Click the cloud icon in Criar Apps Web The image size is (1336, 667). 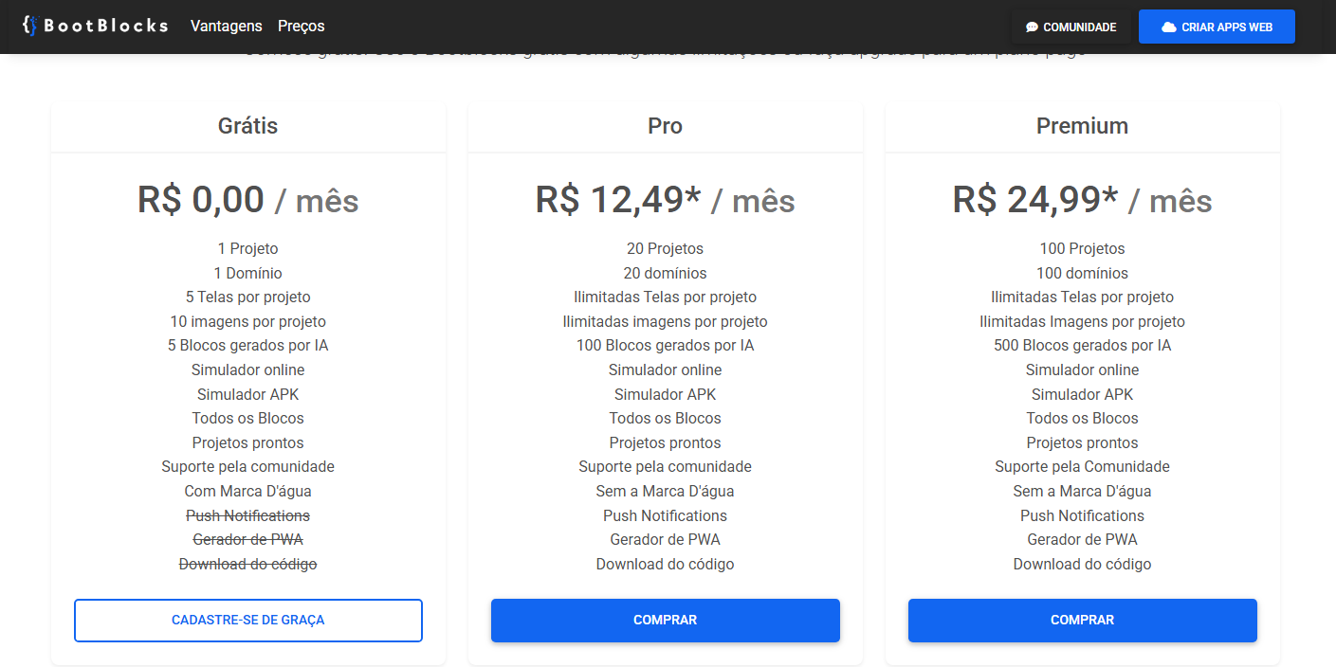(x=1169, y=27)
